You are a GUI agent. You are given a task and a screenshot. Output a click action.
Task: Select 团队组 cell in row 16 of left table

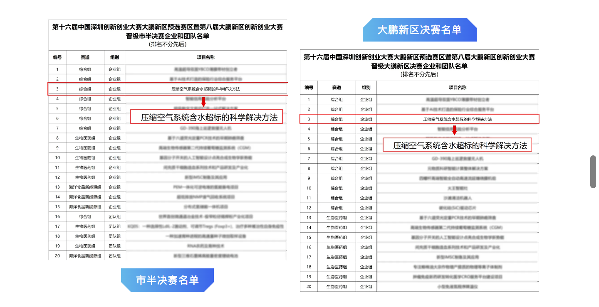[114, 216]
